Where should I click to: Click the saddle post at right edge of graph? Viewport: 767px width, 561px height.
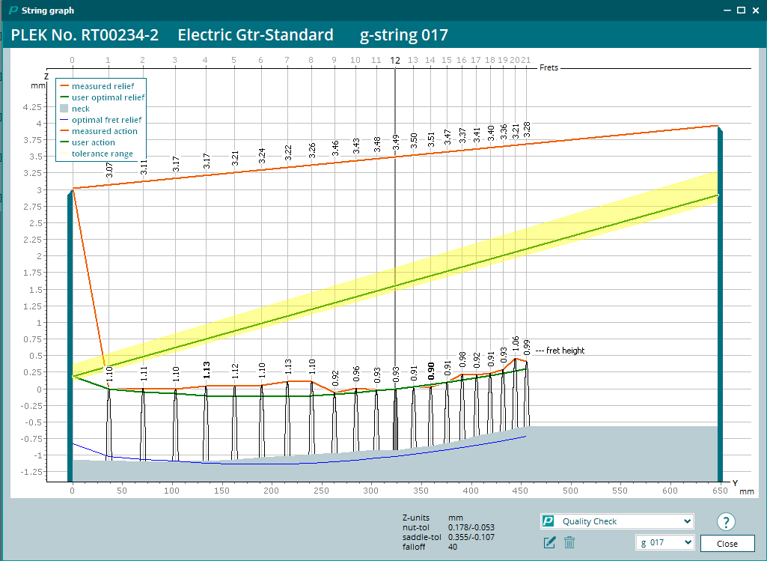(720, 303)
